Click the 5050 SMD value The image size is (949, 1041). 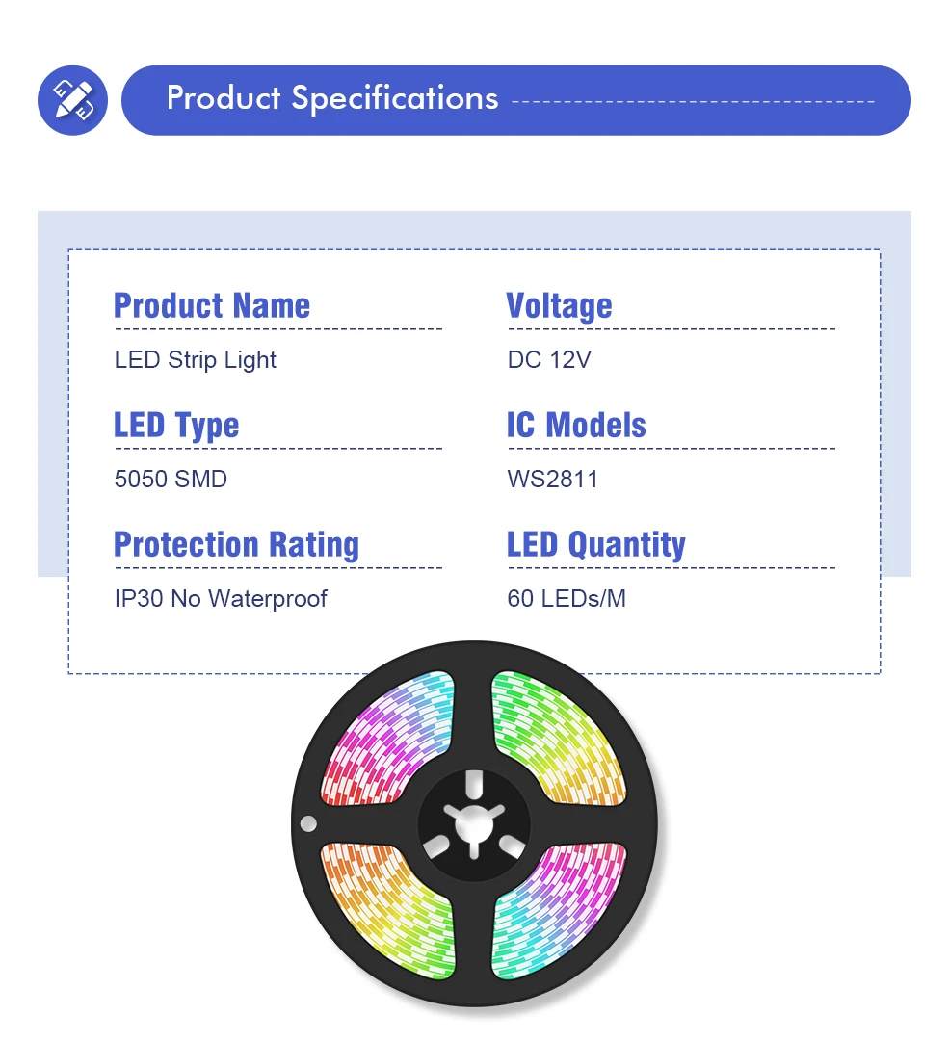[x=171, y=479]
